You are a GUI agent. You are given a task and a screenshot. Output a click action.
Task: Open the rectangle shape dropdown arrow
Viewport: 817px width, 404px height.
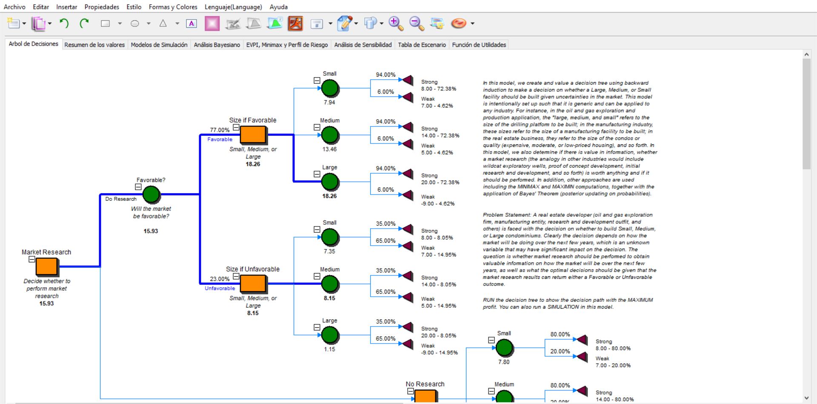click(x=120, y=23)
